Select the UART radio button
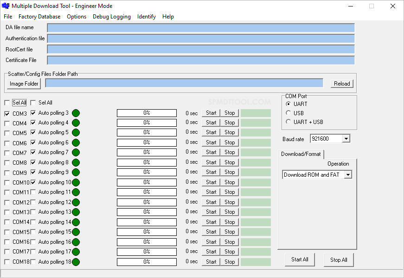The width and height of the screenshot is (404, 278). (289, 104)
